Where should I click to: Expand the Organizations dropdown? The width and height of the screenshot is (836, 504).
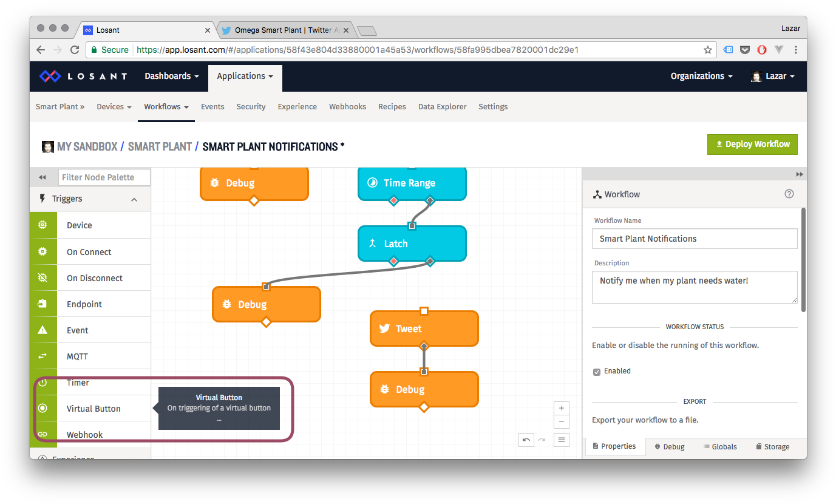[x=701, y=76]
